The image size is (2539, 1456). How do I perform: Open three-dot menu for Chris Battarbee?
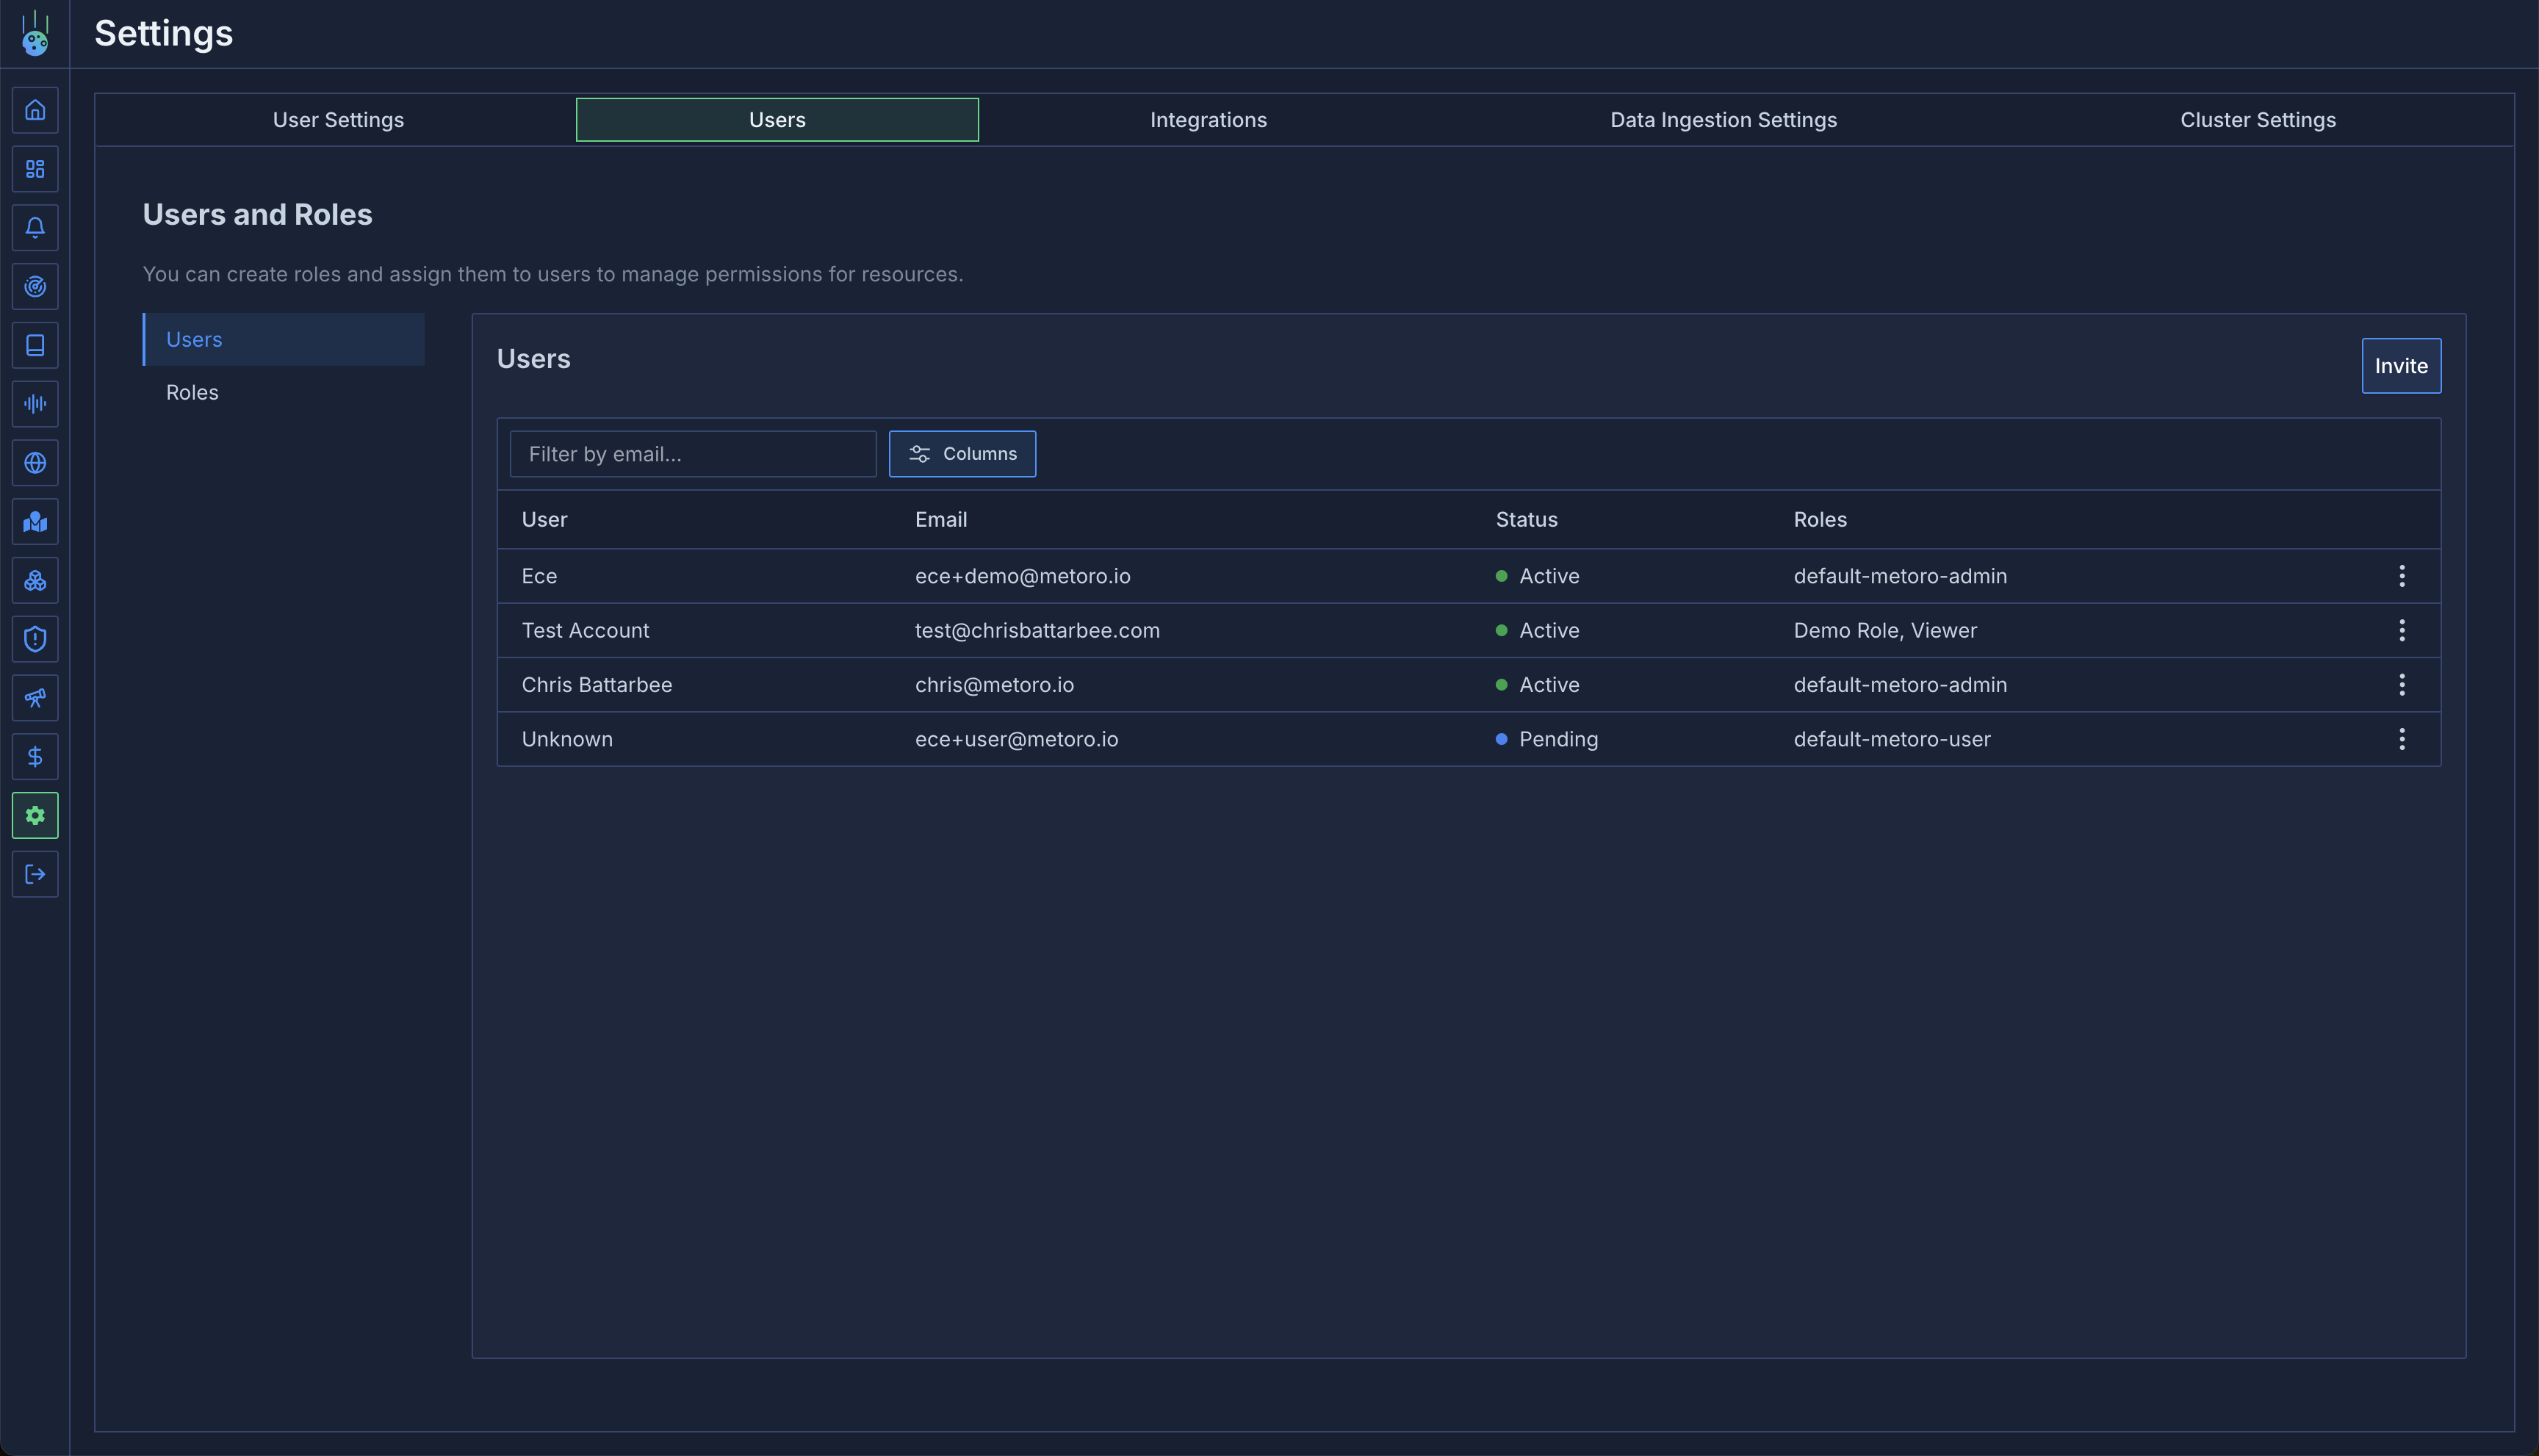(x=2401, y=685)
